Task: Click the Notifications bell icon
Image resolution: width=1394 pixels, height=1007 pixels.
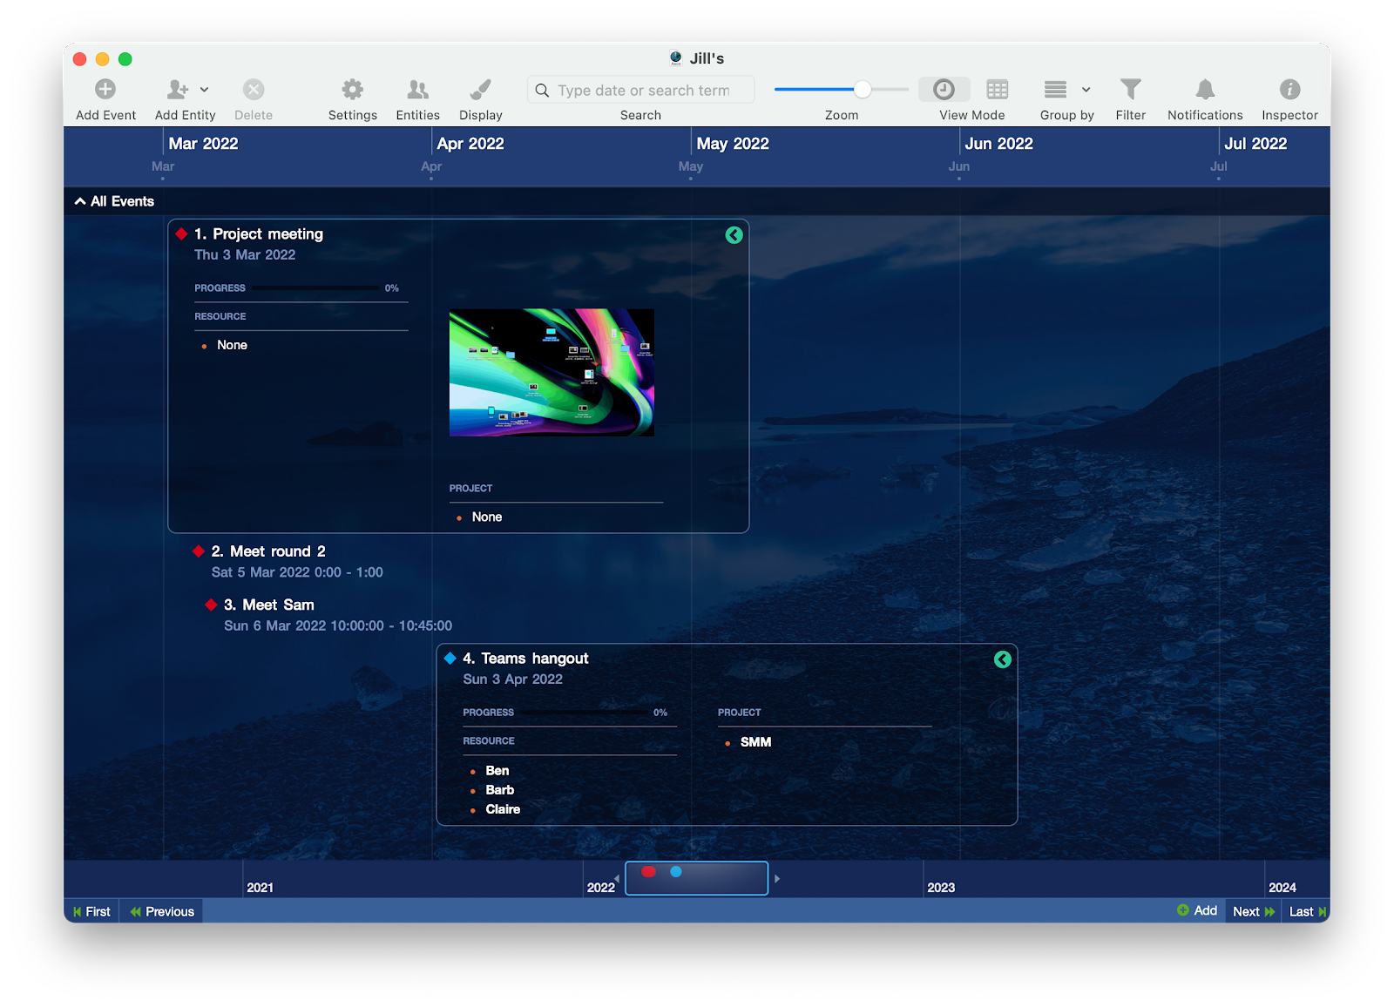Action: pos(1204,89)
